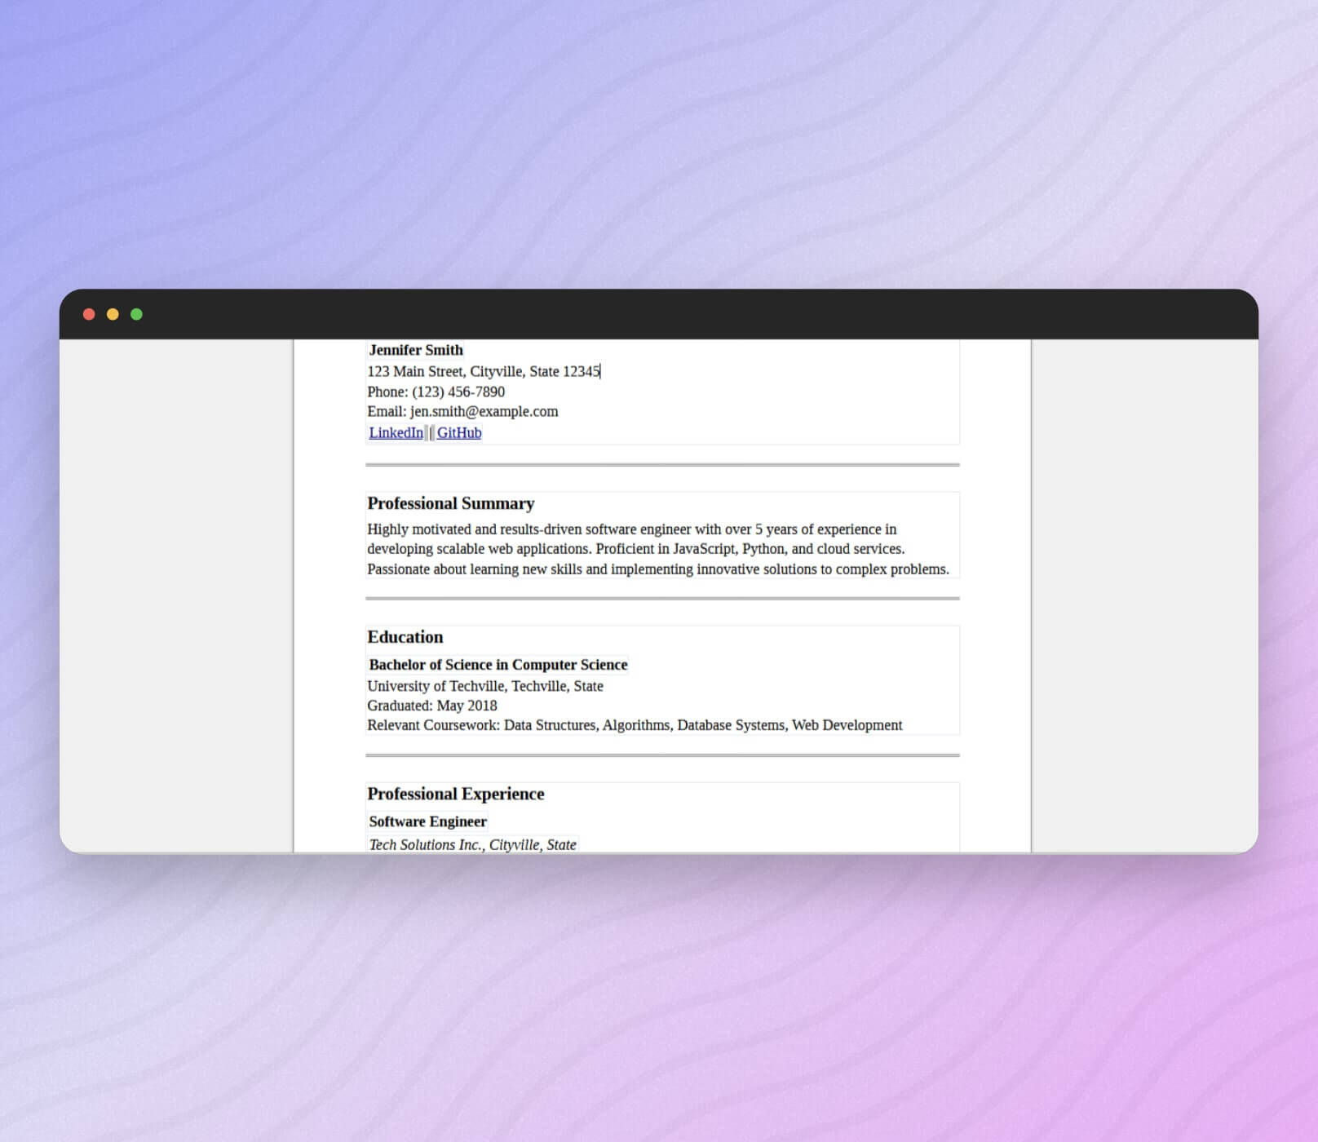The image size is (1318, 1142).
Task: Click the Graduated: May 2018 line
Action: [431, 706]
